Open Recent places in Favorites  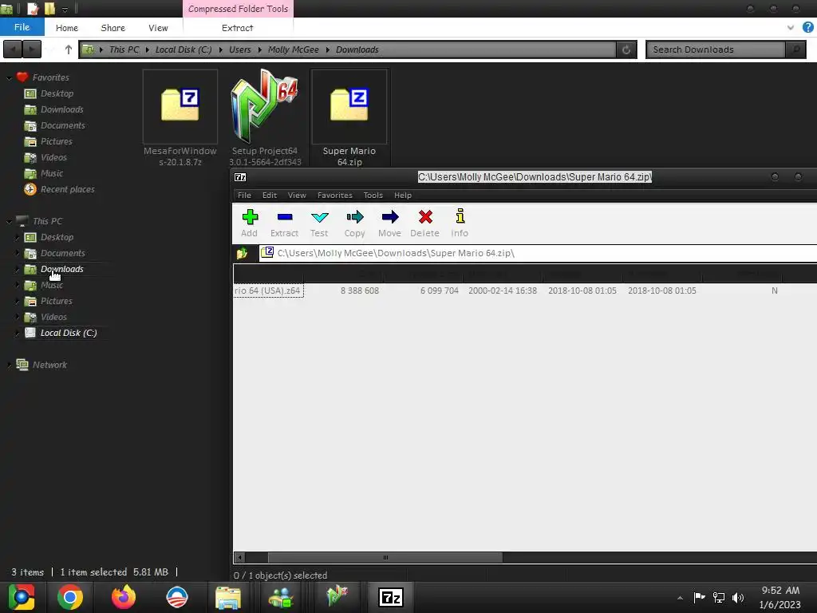pos(68,190)
